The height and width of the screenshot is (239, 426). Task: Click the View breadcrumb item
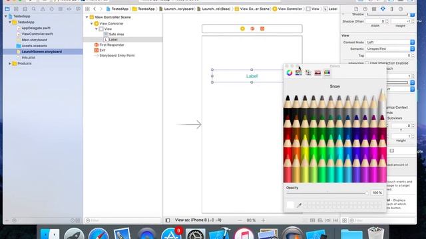[313, 9]
